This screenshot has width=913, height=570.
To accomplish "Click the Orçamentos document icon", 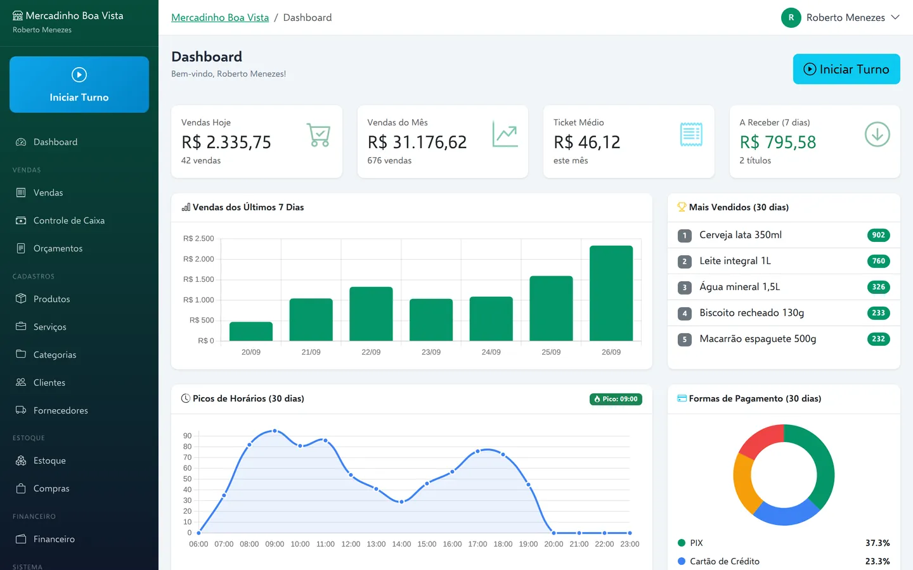I will pos(21,248).
